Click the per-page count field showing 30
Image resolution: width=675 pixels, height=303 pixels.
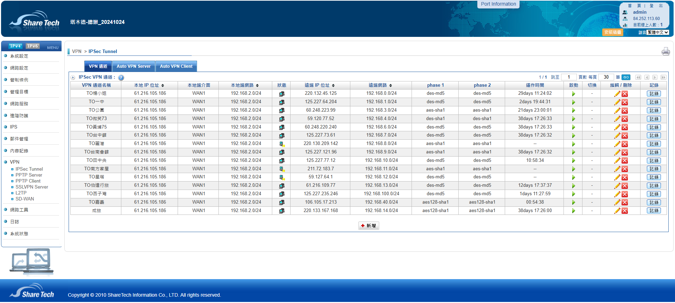point(606,77)
